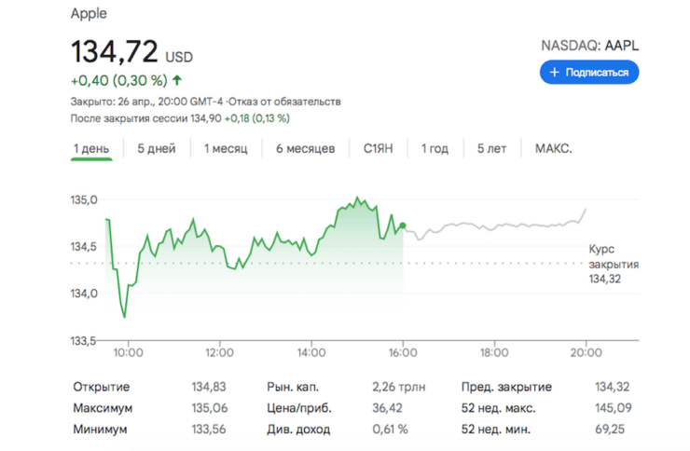Click the 133,5 price axis label

tap(83, 341)
